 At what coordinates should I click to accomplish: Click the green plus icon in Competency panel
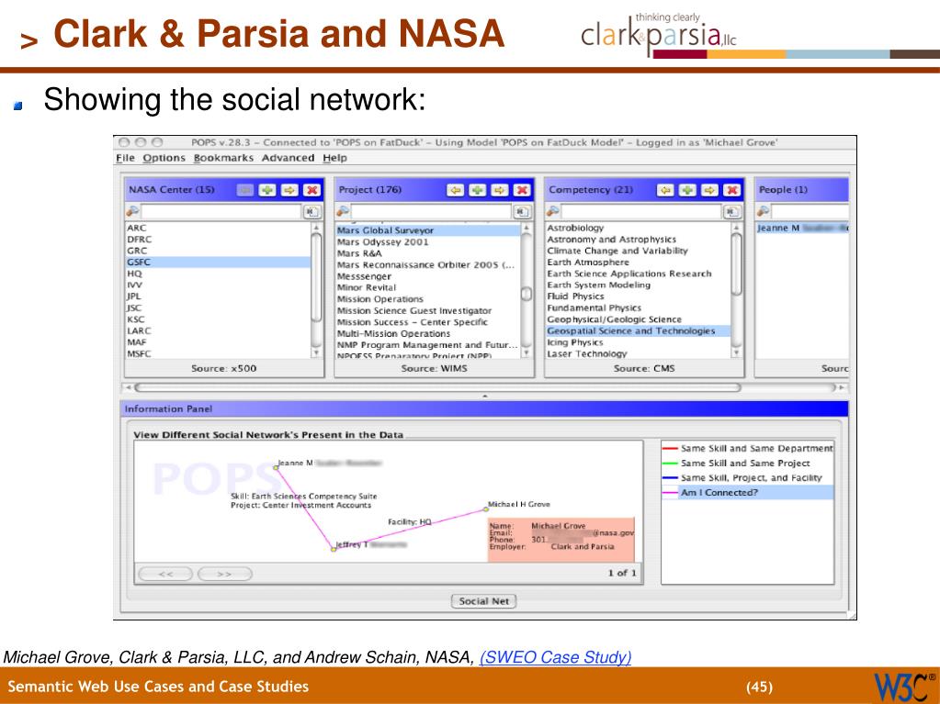click(x=687, y=190)
